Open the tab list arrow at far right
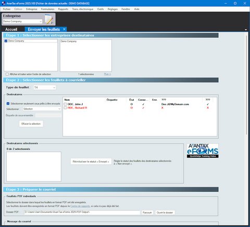Image resolution: width=250 pixels, height=227 pixels. (246, 30)
